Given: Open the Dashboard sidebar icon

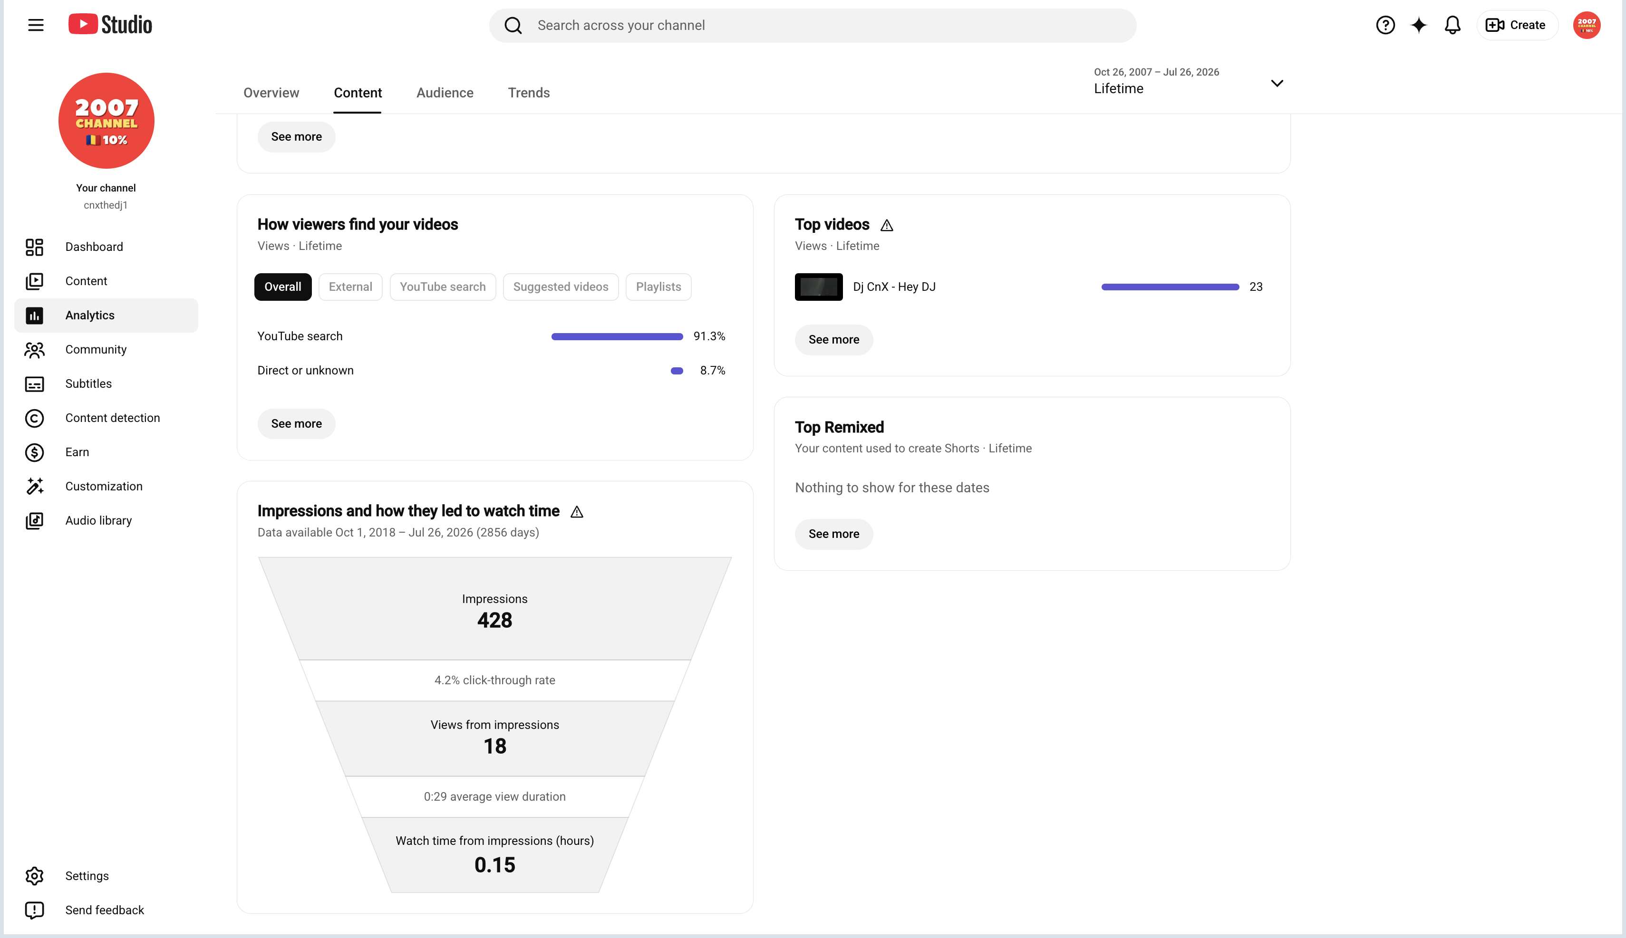Looking at the screenshot, I should 34,247.
